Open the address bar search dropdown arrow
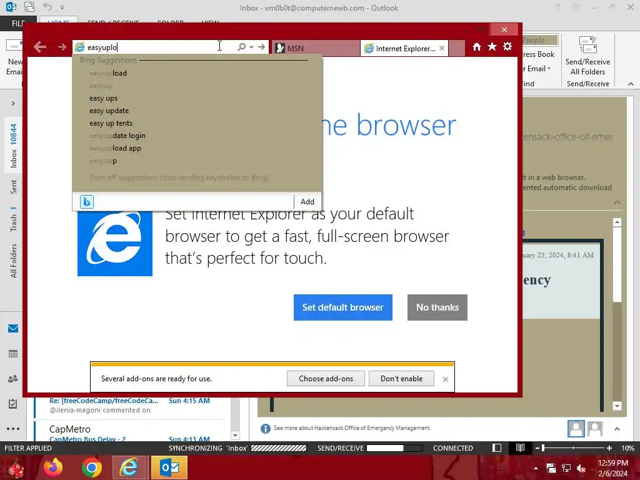 point(252,47)
